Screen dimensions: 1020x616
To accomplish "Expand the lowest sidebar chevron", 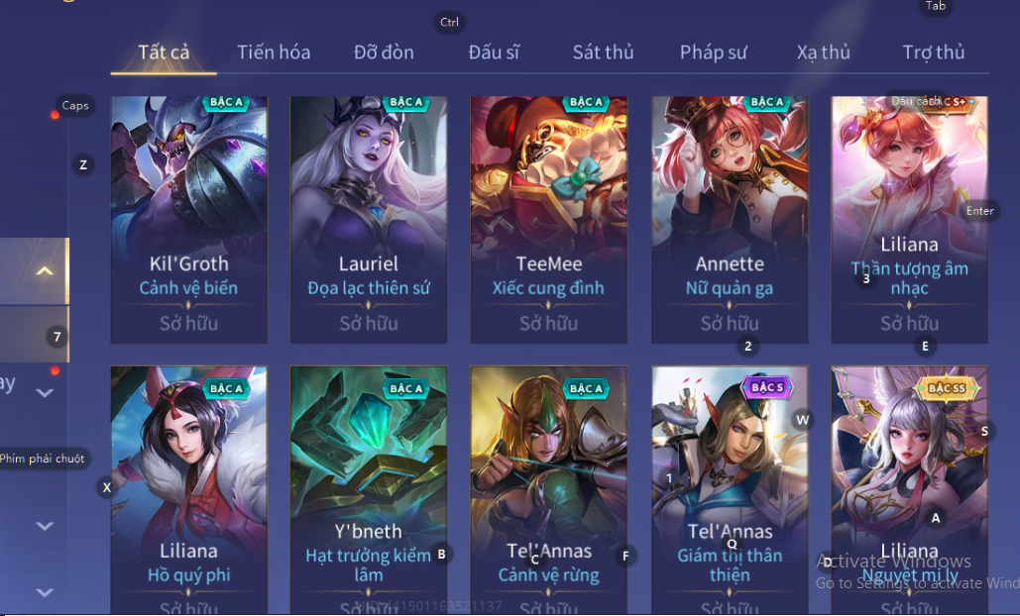I will [45, 592].
